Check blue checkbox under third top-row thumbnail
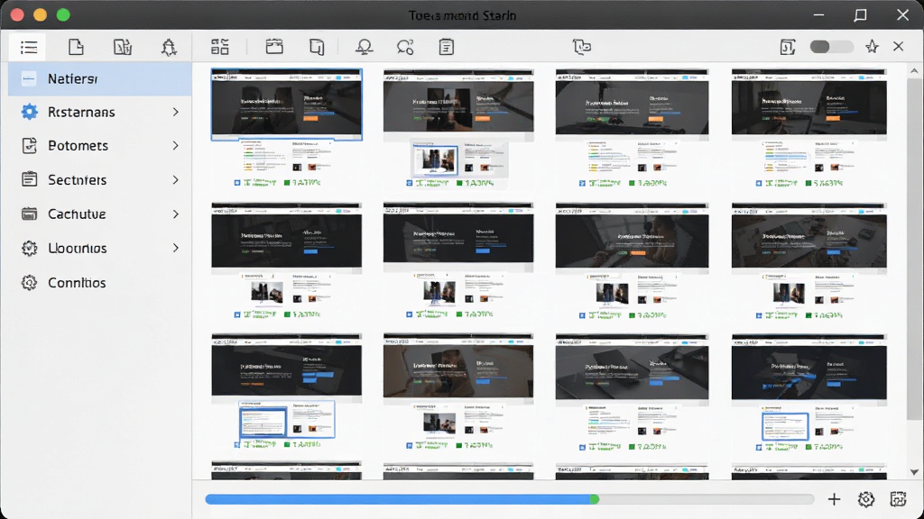This screenshot has height=519, width=924. pos(582,183)
